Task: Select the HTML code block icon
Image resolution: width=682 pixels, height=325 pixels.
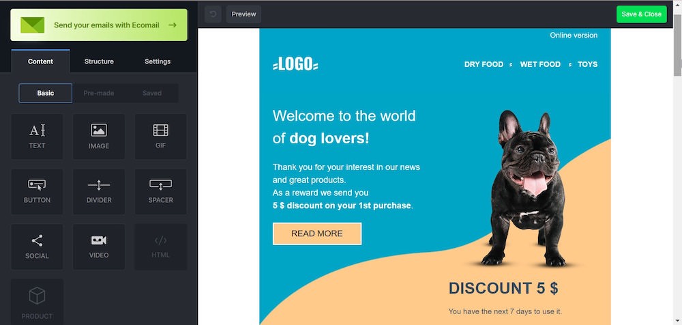Action: pos(160,240)
